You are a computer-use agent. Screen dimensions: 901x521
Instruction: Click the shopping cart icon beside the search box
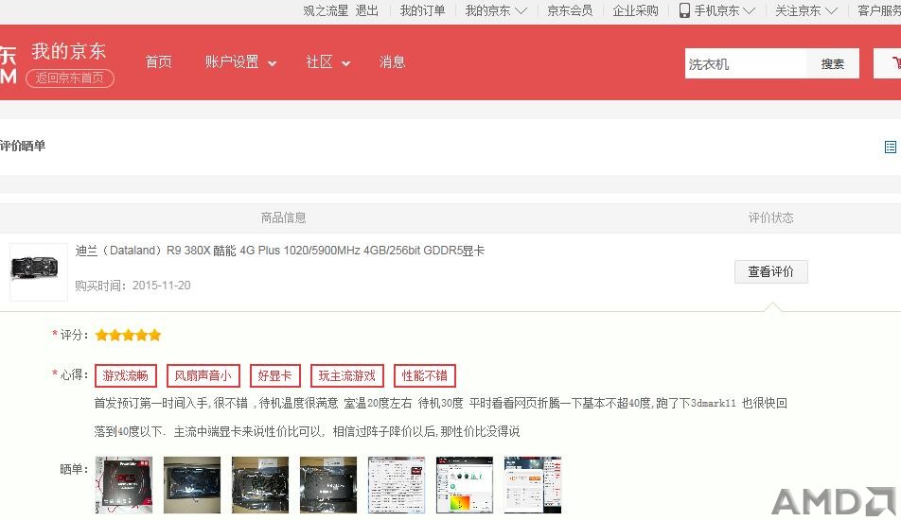[x=895, y=62]
